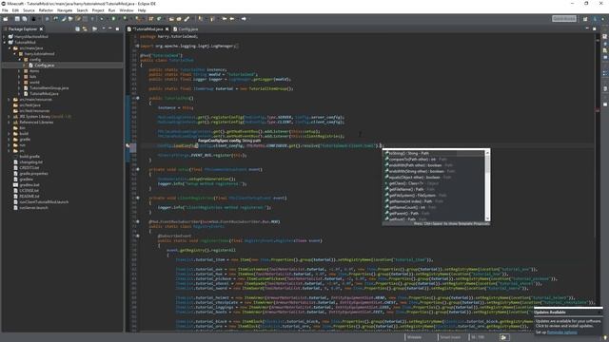Open the File menu

tap(5, 10)
